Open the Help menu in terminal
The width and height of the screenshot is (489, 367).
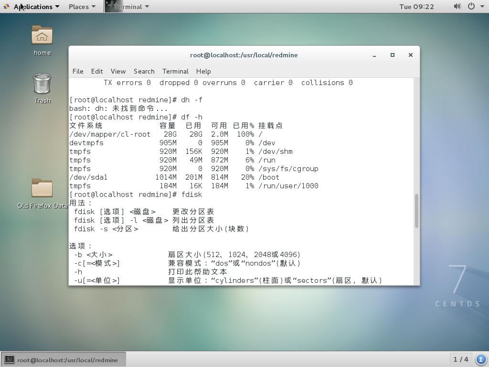point(203,71)
